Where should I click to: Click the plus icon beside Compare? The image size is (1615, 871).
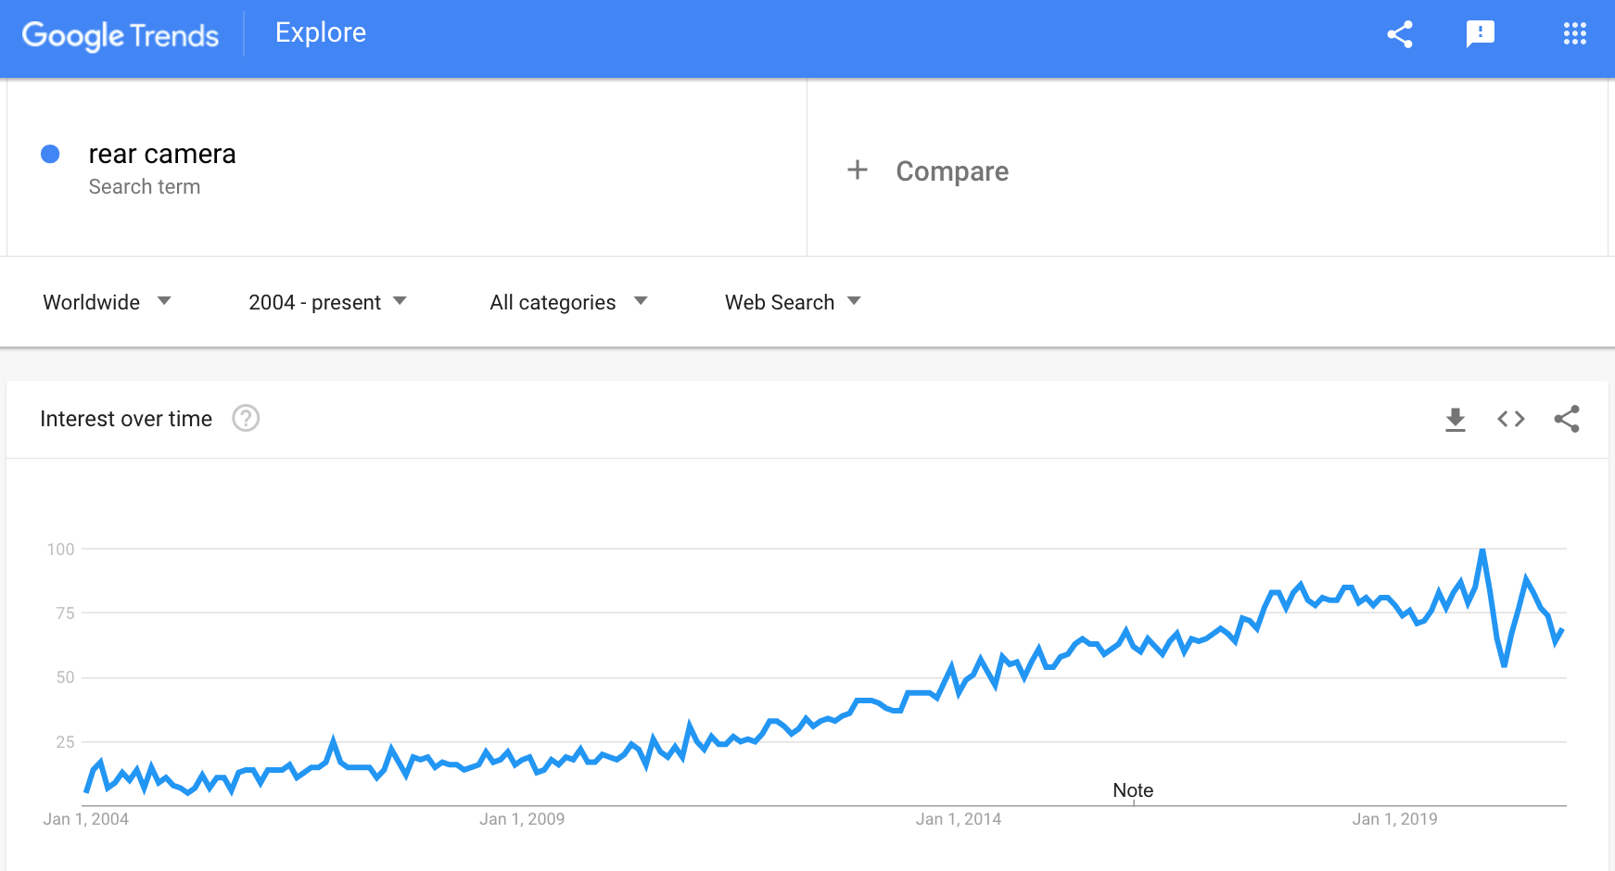pos(858,170)
